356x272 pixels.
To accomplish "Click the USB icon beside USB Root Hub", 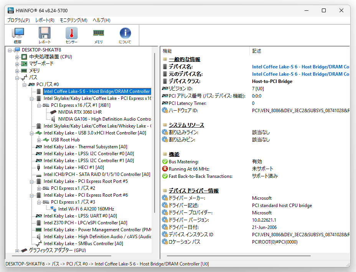I will coord(46,140).
